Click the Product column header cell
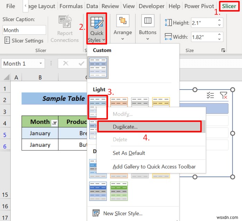242x221 pixels. (73, 122)
